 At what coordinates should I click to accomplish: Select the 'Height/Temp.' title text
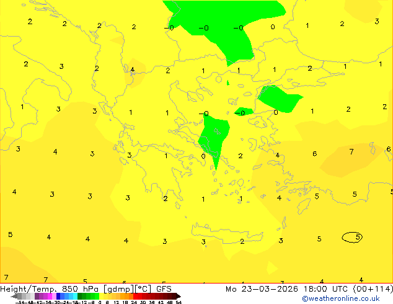pyautogui.click(x=28, y=289)
